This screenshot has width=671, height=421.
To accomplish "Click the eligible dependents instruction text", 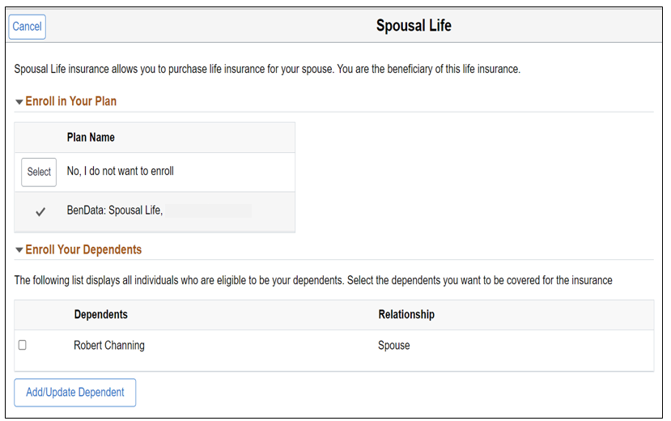I will click(313, 280).
